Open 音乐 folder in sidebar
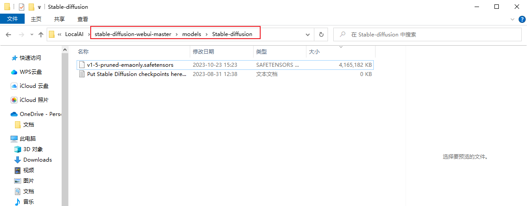The width and height of the screenshot is (527, 206). point(29,202)
